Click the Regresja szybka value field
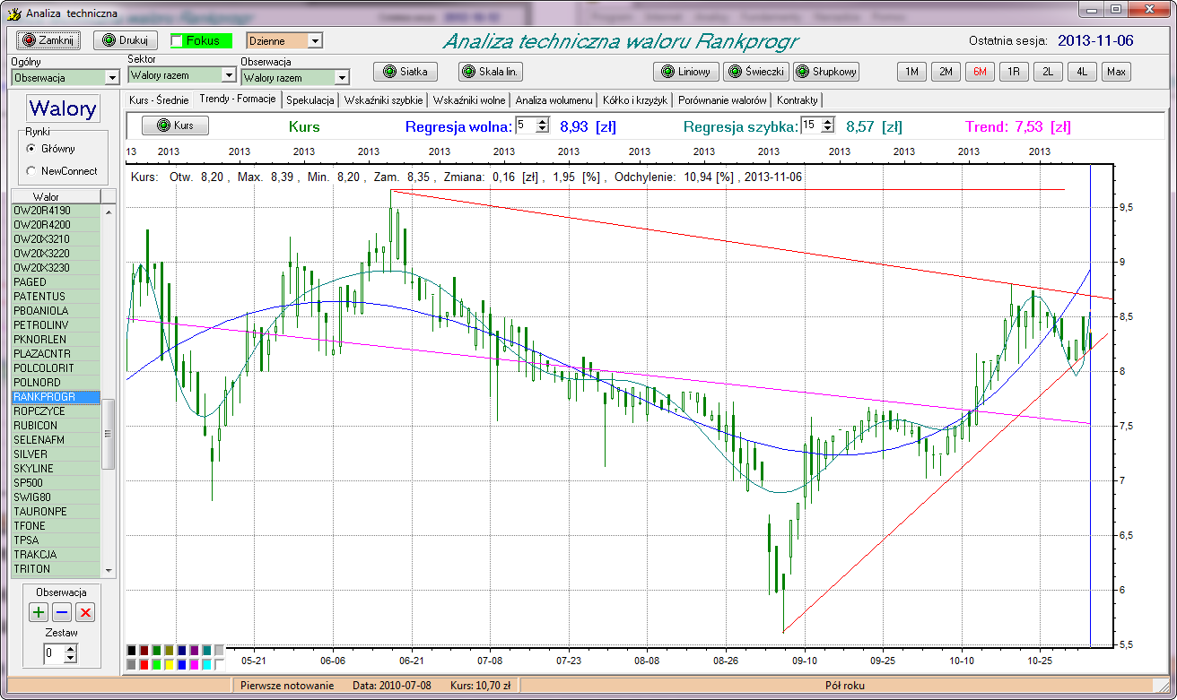The height and width of the screenshot is (700, 1177). tap(810, 125)
